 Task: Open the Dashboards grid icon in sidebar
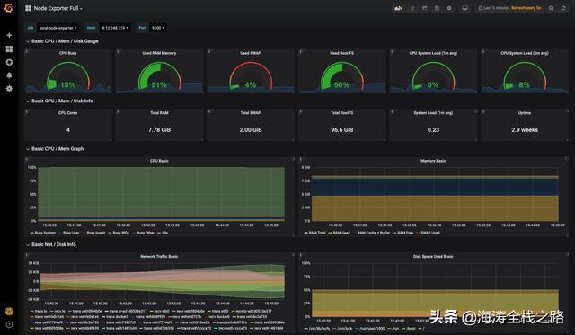pos(9,48)
